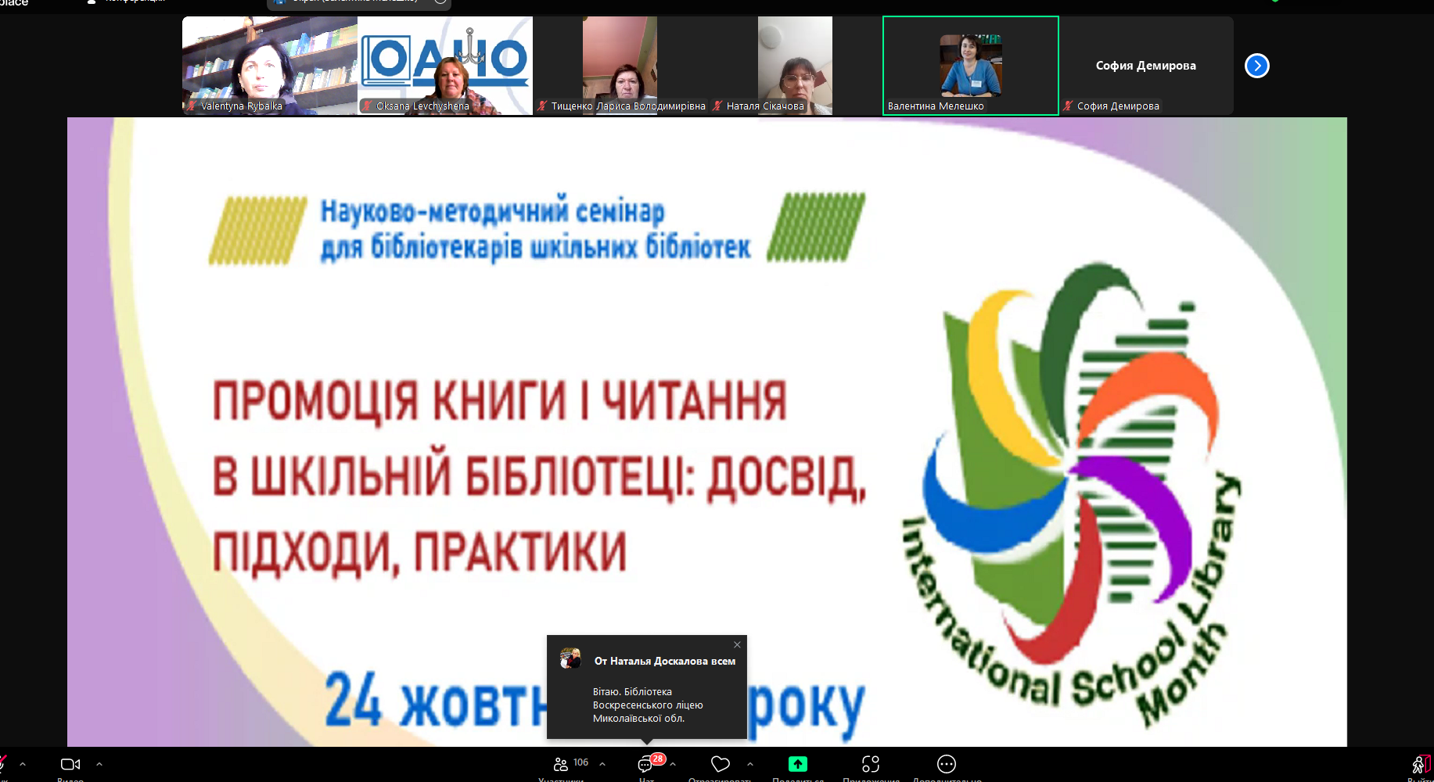Click the shared slide presentation area
The height and width of the screenshot is (782, 1434).
707,432
